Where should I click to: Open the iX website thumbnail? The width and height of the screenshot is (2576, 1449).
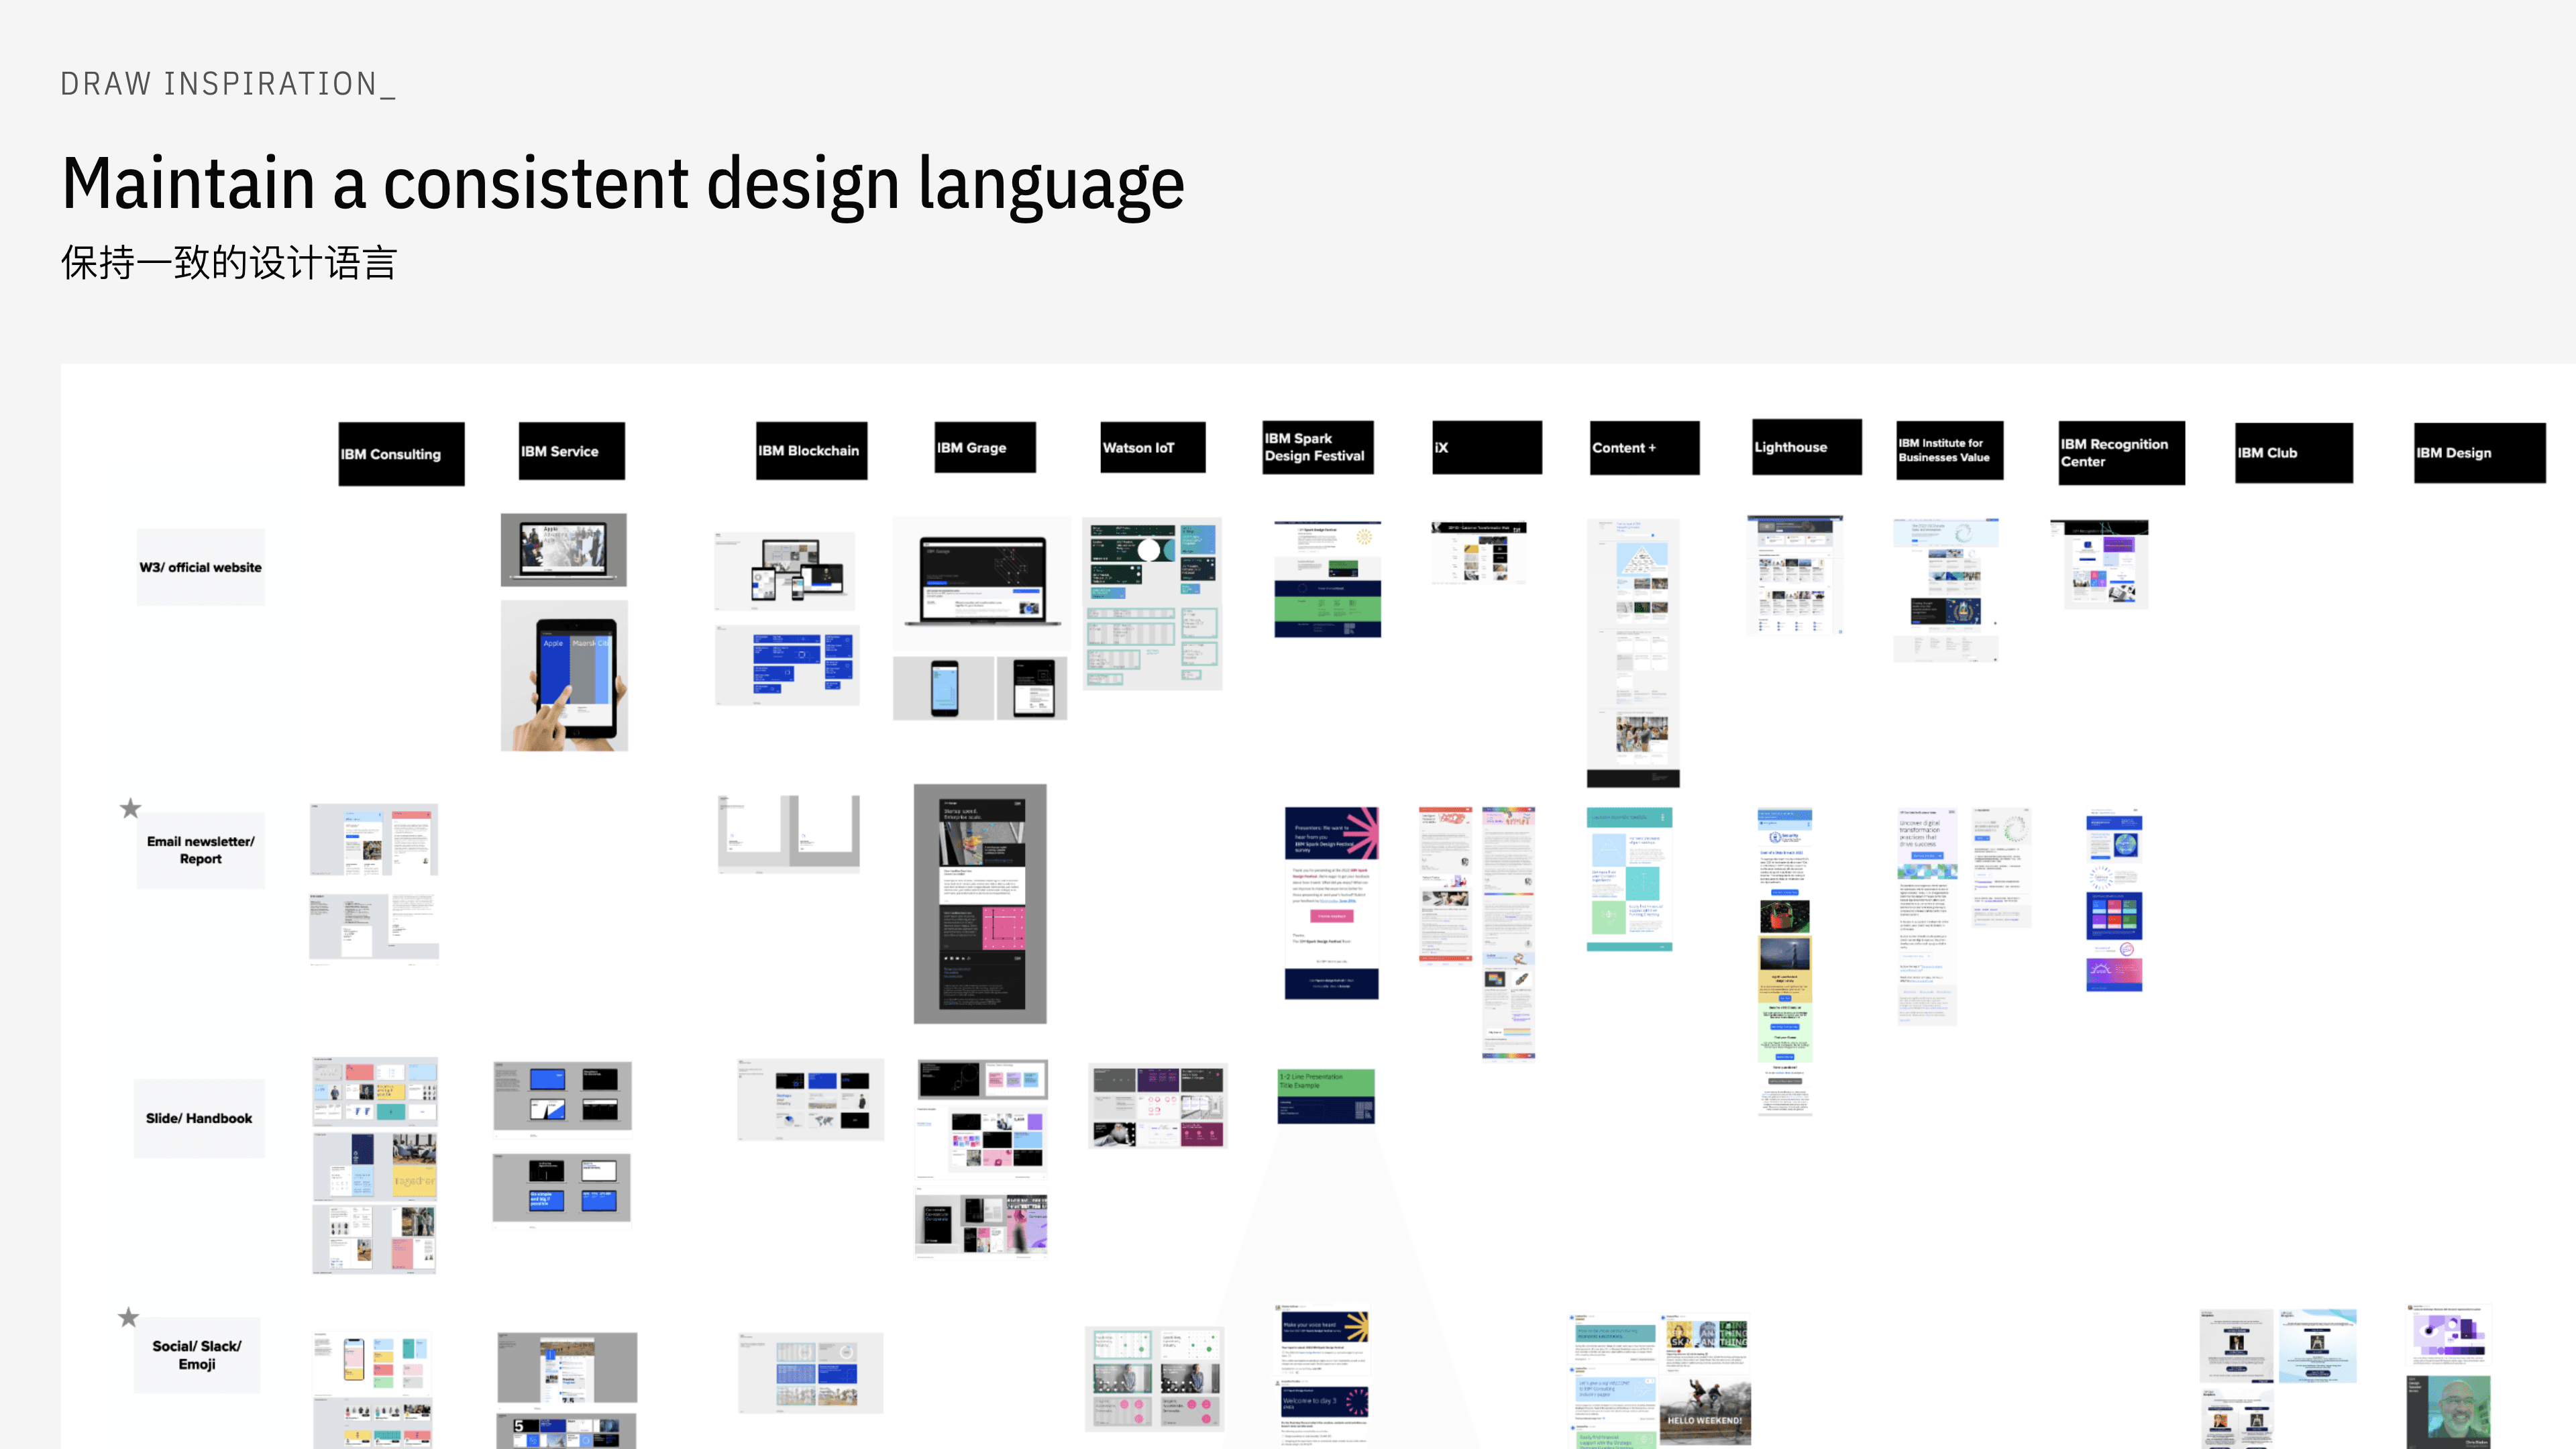point(1479,553)
